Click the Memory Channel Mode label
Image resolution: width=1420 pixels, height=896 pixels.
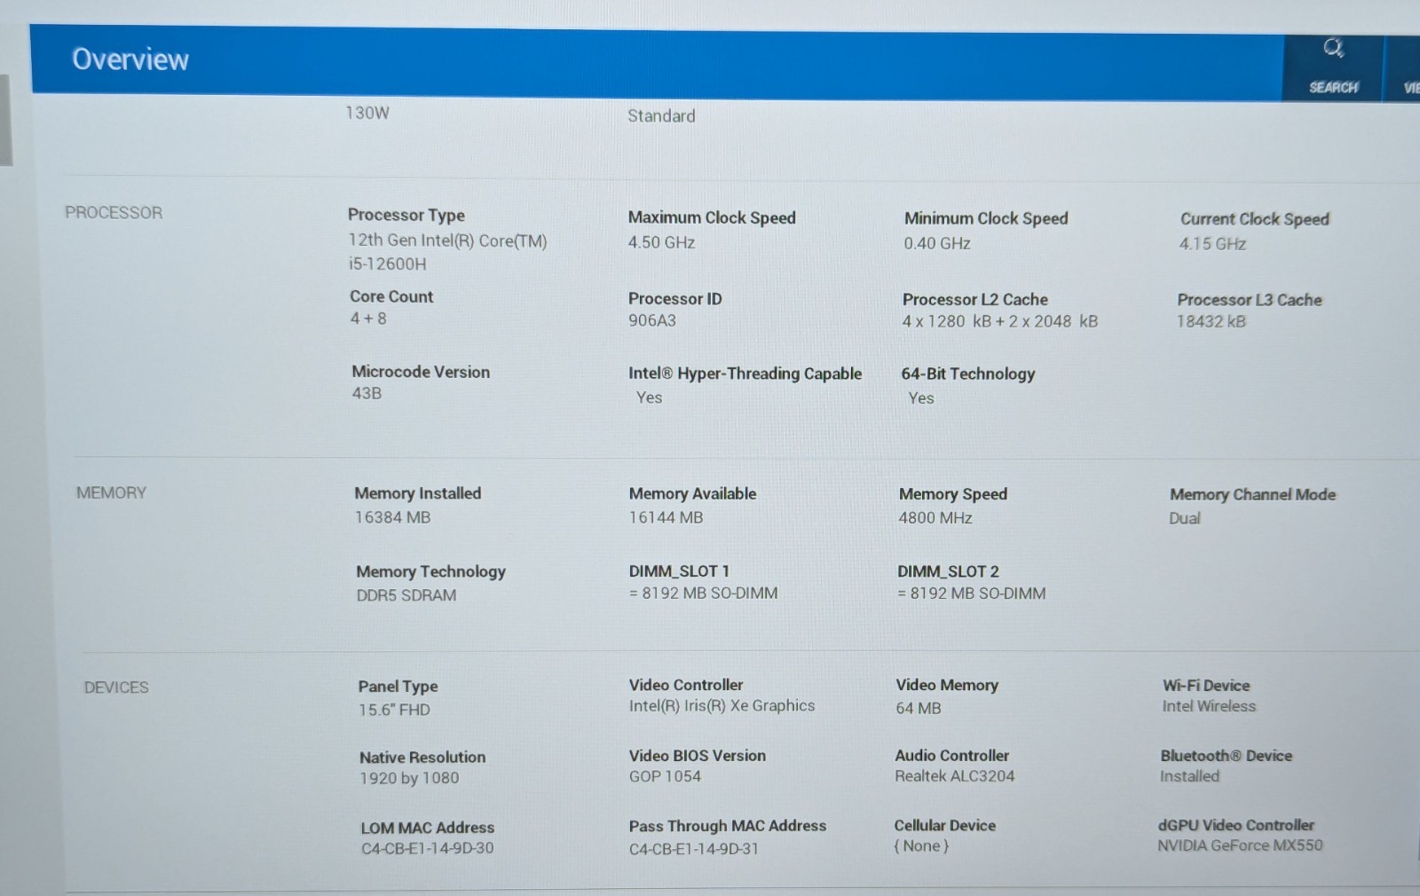1252,494
